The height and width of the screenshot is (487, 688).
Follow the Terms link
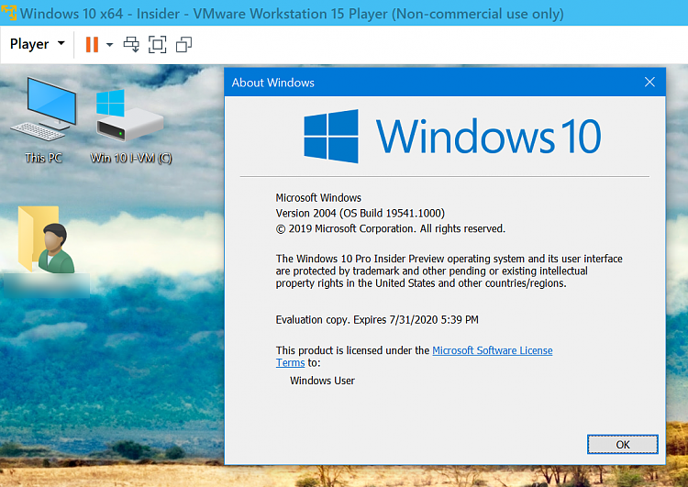290,362
